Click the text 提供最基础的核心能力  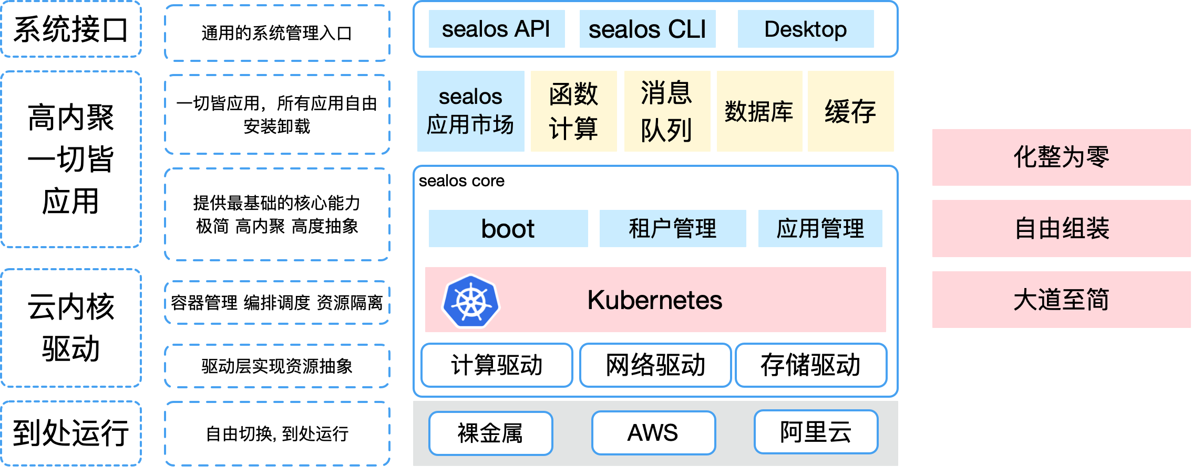coord(277,203)
